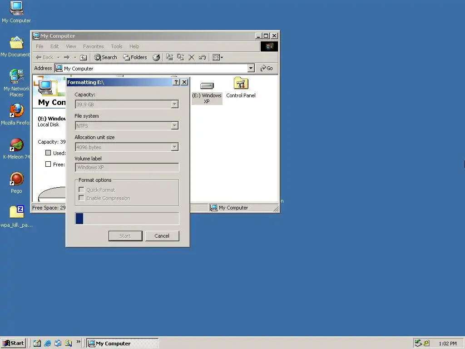Open the View menu
Image resolution: width=465 pixels, height=349 pixels.
pyautogui.click(x=71, y=46)
